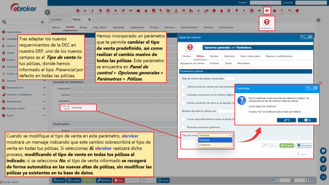Confirm with the Sí button
Screen dimensions: 329x185
286,120
